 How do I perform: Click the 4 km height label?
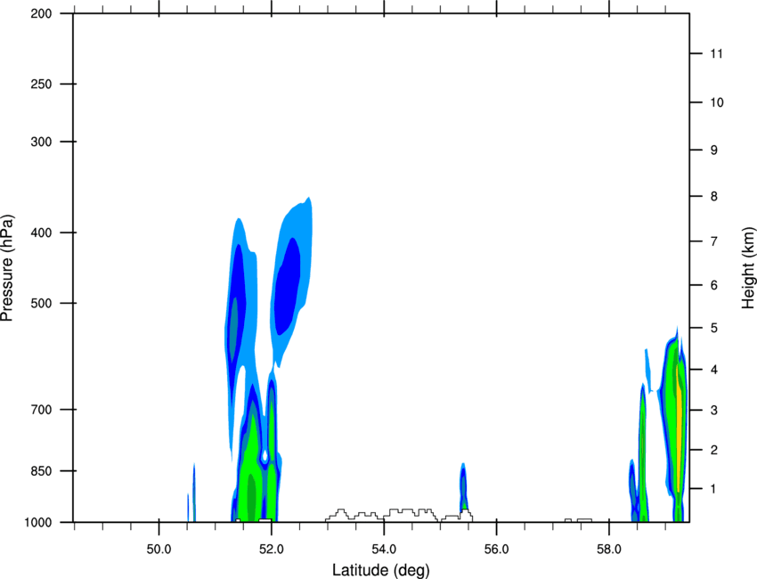[x=713, y=370]
